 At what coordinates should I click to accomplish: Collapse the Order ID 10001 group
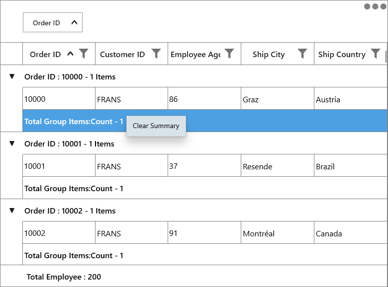[12, 143]
